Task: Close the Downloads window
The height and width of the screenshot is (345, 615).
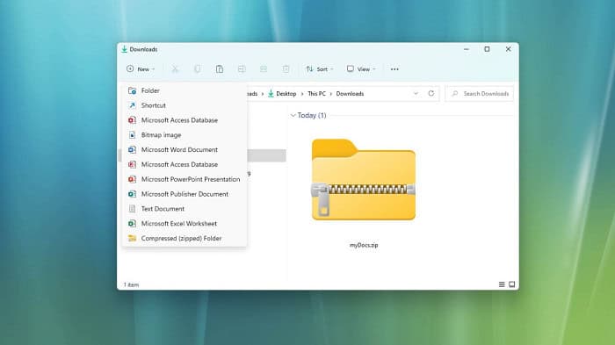Action: pyautogui.click(x=509, y=49)
